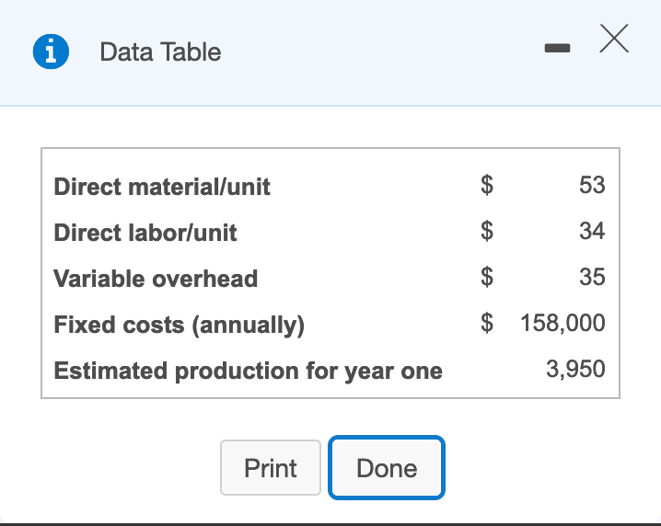Click the value 53 in the table
Image resolution: width=661 pixels, height=526 pixels.
click(592, 185)
